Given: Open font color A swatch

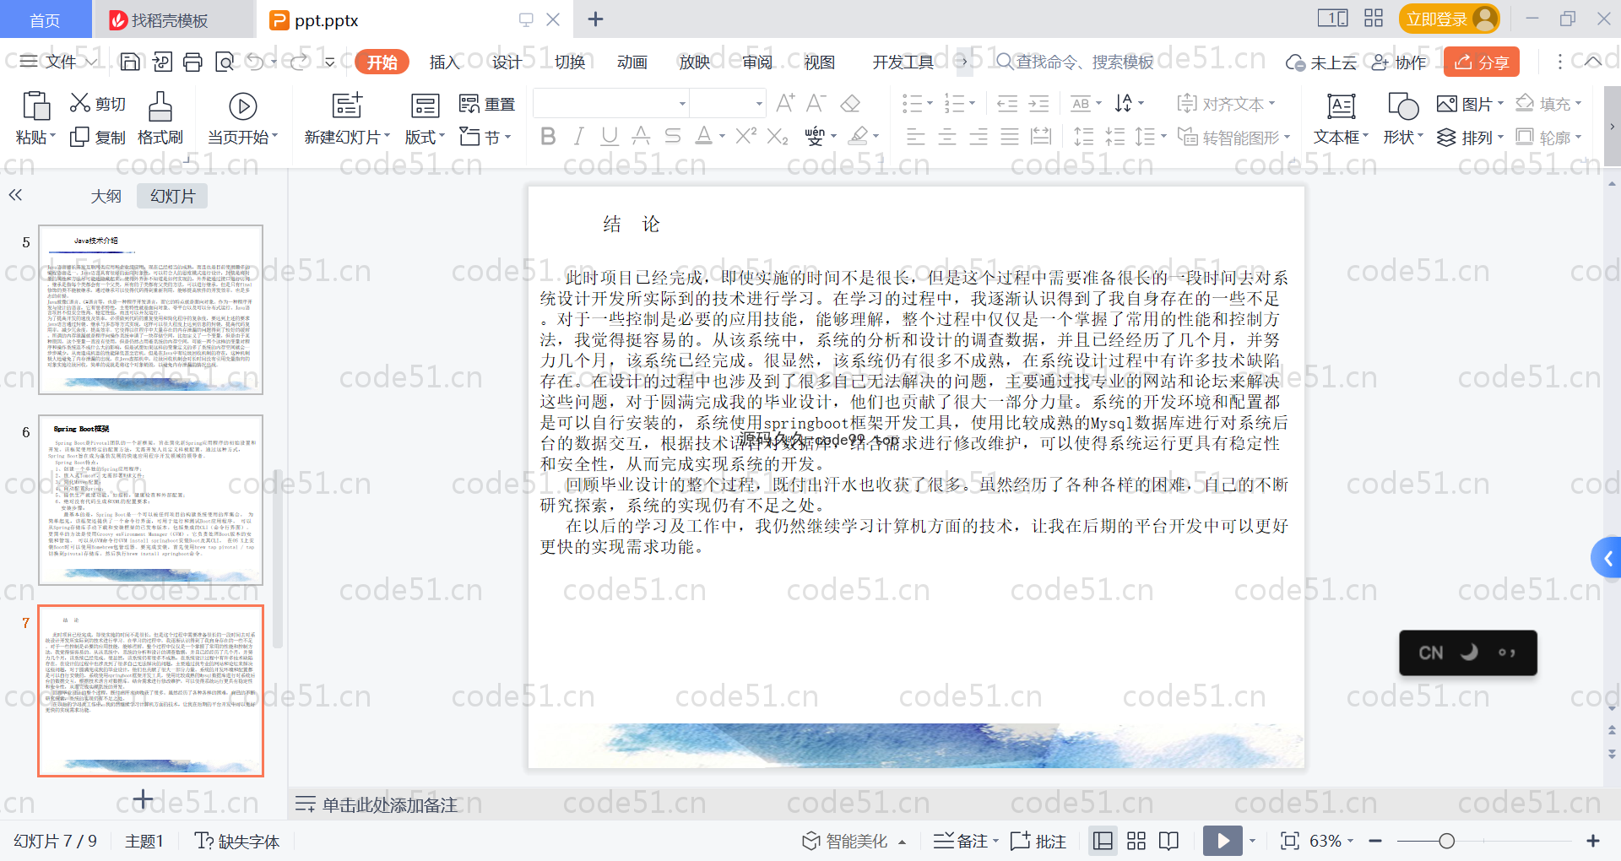Looking at the screenshot, I should [703, 136].
